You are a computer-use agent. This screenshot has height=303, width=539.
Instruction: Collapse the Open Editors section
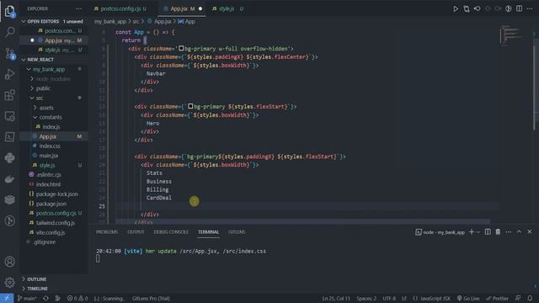coord(53,21)
